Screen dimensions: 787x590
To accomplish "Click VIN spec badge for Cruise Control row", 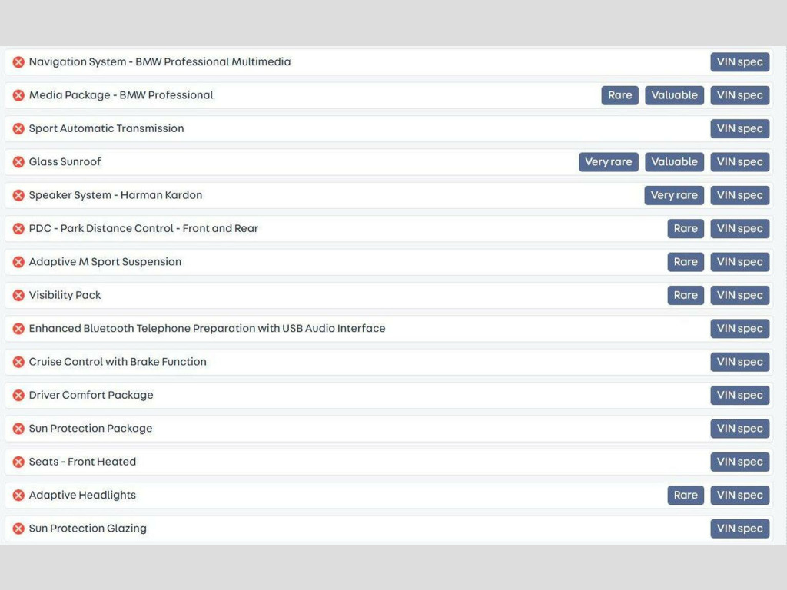I will [x=739, y=362].
